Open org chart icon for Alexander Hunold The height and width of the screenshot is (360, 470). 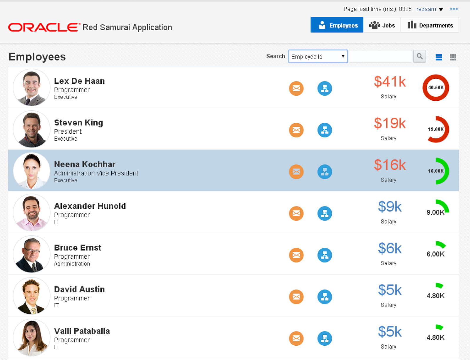(x=325, y=213)
